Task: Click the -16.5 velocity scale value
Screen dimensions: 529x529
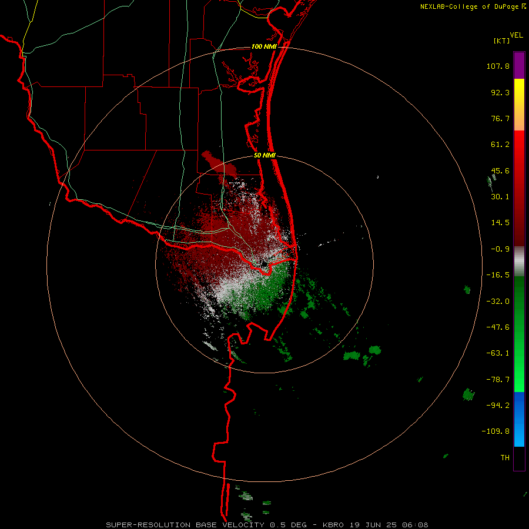Action: pyautogui.click(x=498, y=275)
